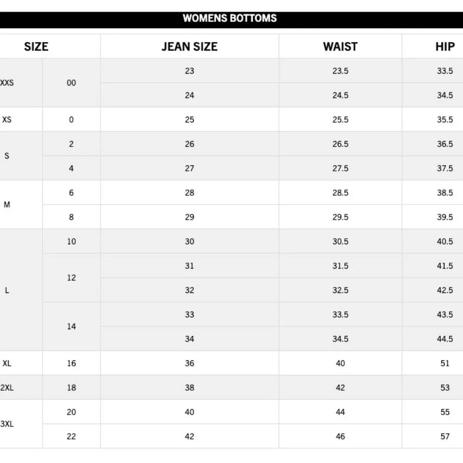Select the 3XL size label
This screenshot has height=463, width=463.
click(x=7, y=424)
